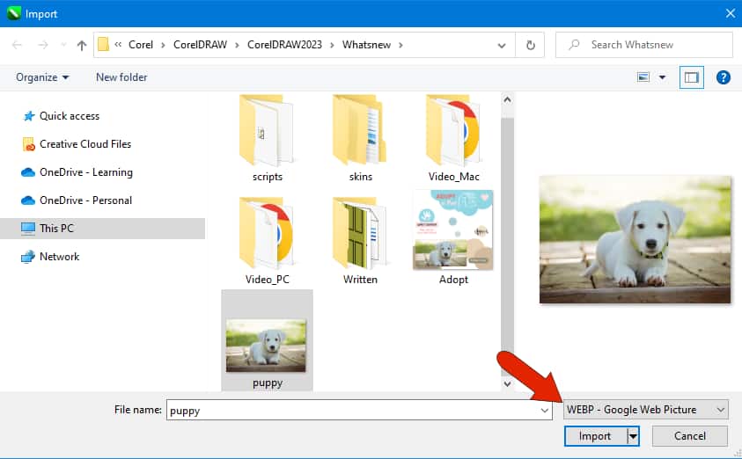Open the Help question mark icon
Screen dimensions: 742x459
pyautogui.click(x=724, y=77)
